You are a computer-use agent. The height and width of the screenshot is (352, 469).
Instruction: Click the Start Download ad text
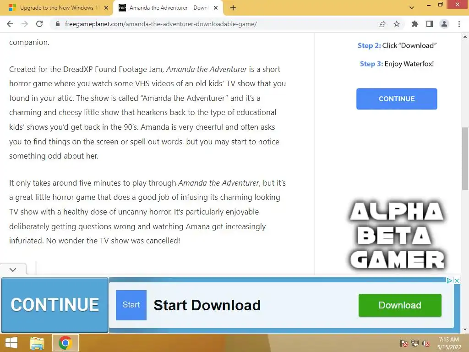pyautogui.click(x=207, y=305)
